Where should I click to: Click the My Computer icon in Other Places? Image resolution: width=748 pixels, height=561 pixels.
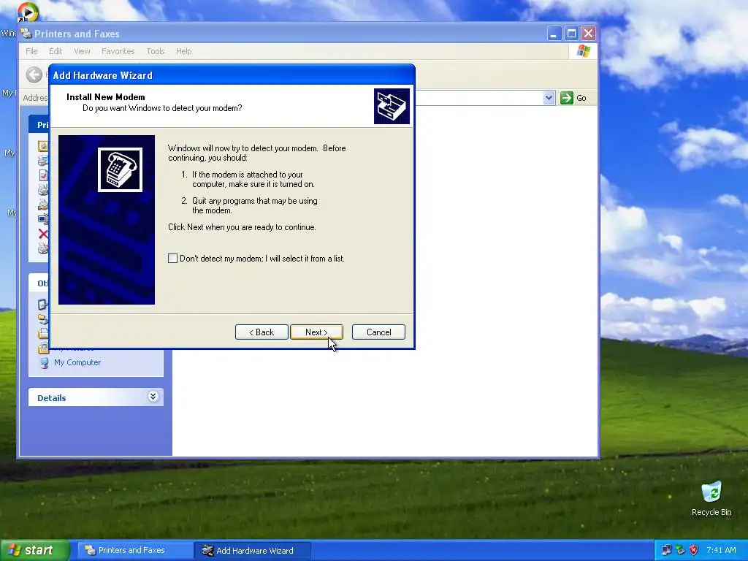(44, 363)
